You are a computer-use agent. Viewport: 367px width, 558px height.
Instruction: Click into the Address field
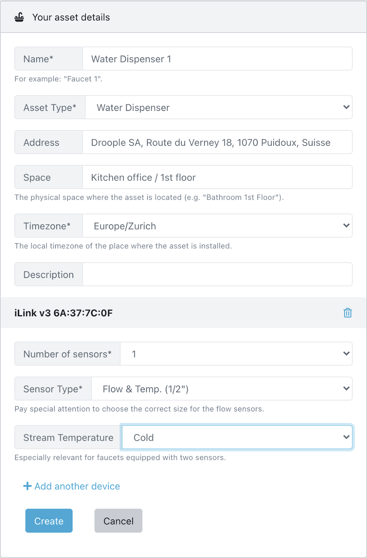coord(217,142)
